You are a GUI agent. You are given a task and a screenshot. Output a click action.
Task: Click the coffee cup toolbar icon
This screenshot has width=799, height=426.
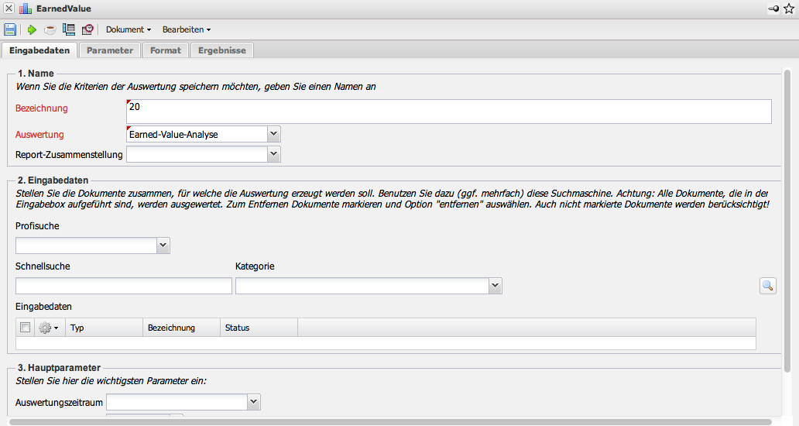pyautogui.click(x=50, y=29)
